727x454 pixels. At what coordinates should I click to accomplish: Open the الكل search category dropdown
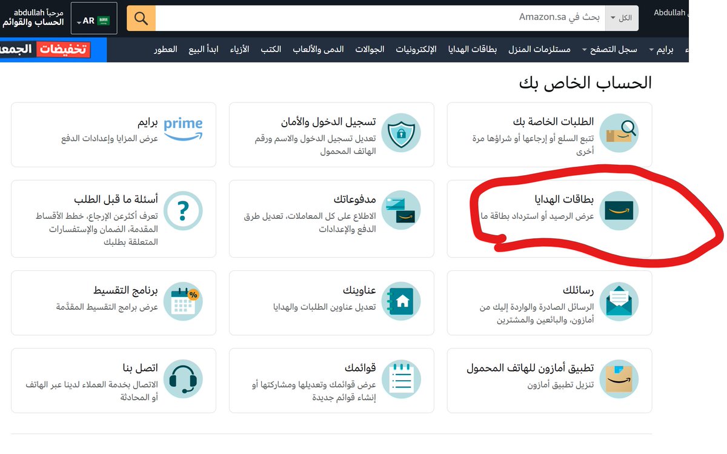click(622, 18)
